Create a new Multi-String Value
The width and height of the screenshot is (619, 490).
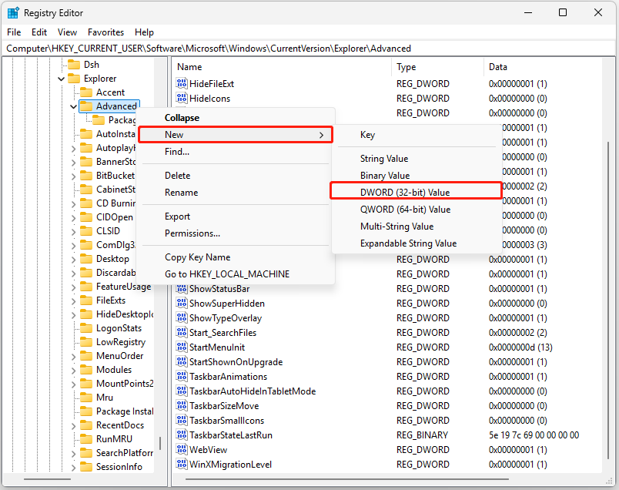tap(417, 227)
